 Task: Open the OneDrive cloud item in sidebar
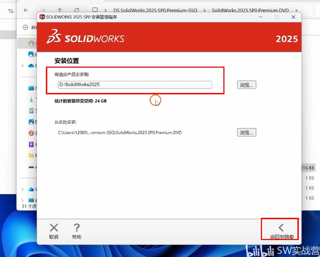tap(31, 66)
